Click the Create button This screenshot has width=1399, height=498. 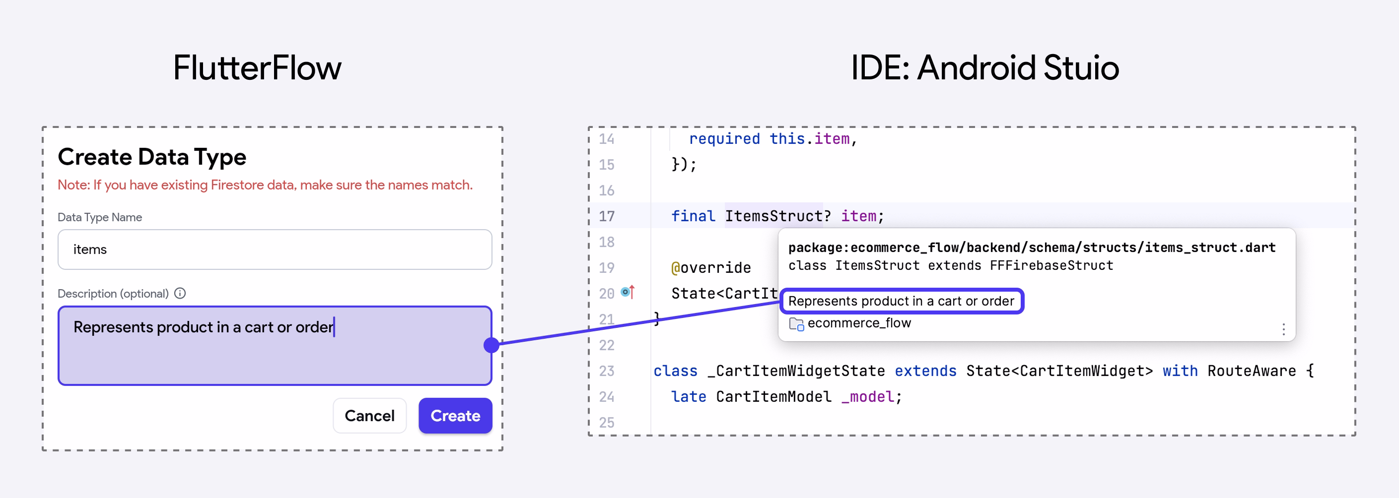pos(455,416)
